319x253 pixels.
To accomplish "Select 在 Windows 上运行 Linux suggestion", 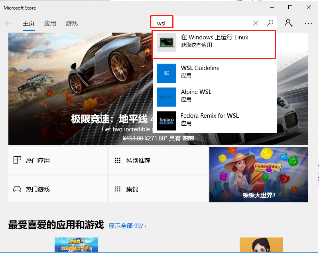I will 214,45.
